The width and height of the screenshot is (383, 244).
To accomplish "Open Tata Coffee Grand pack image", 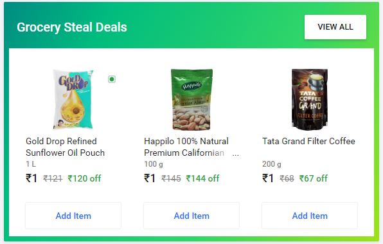I will pos(310,99).
